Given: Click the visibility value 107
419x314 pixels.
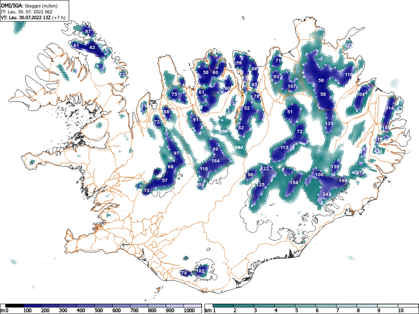Looking at the screenshot, I should click(292, 86).
